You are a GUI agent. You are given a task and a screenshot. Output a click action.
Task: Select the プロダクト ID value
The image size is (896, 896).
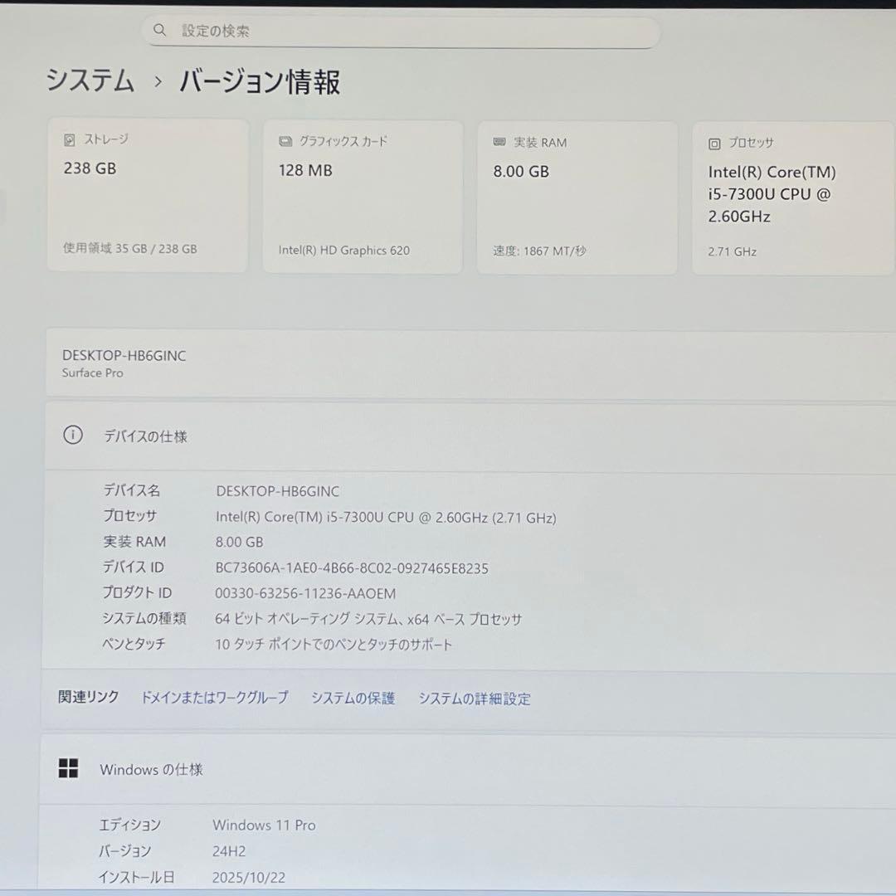[305, 593]
